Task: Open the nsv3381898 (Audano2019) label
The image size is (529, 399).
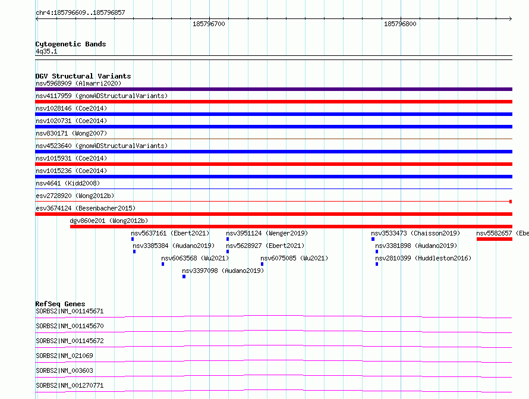Action: pos(416,246)
